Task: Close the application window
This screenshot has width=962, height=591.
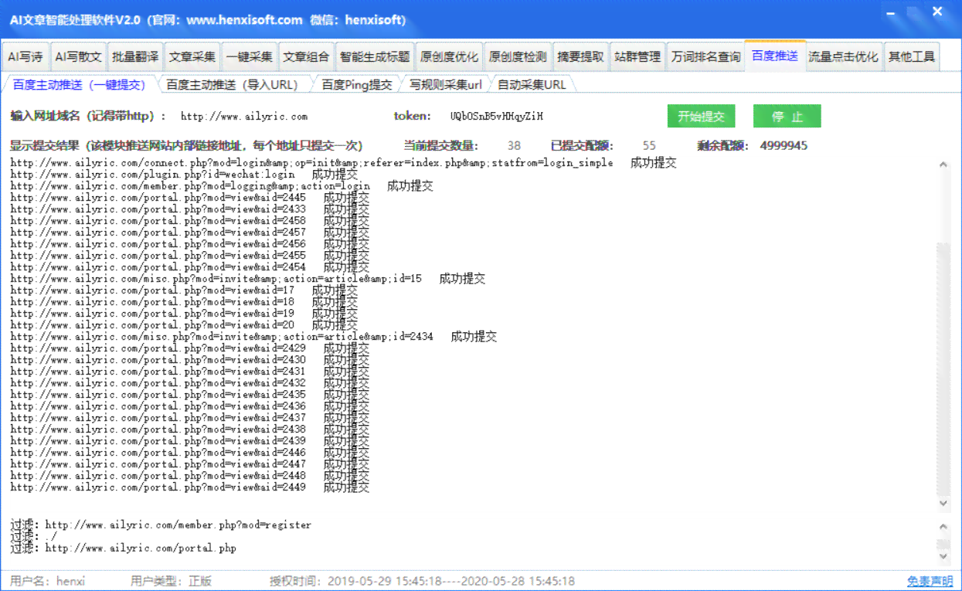Action: coord(937,13)
